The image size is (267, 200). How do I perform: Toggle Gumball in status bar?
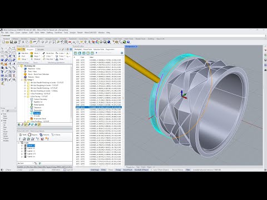[141, 169]
